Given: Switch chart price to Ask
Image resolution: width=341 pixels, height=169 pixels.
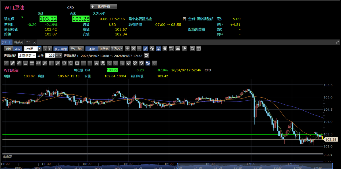Looking at the screenshot, I should pyautogui.click(x=18, y=49).
